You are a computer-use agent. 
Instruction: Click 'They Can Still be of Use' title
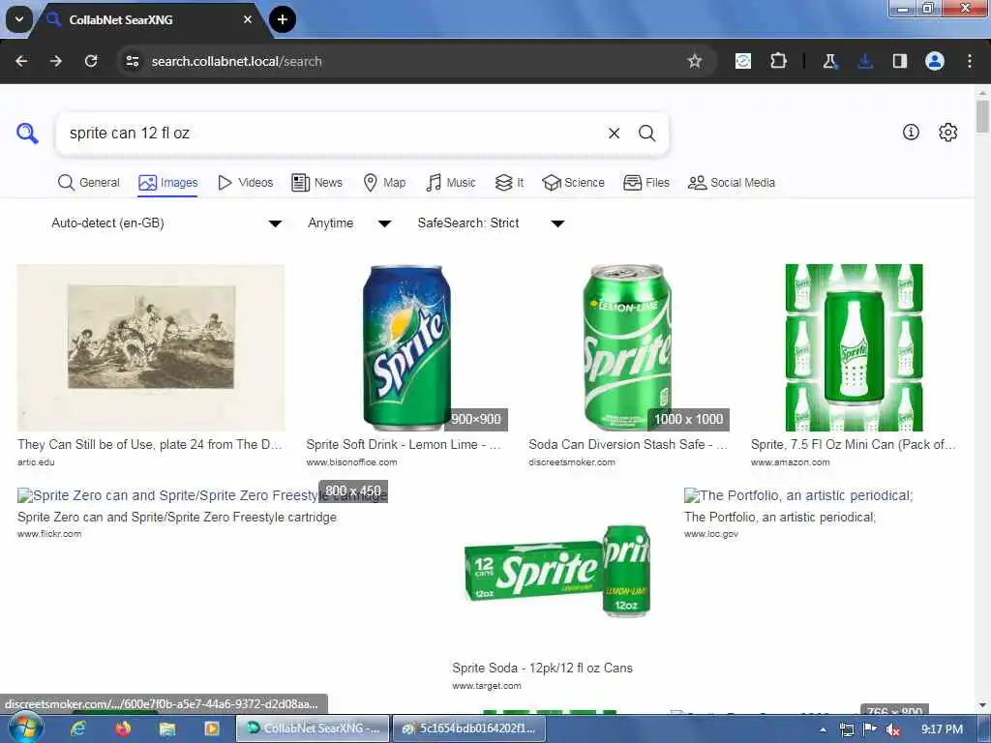pyautogui.click(x=150, y=444)
